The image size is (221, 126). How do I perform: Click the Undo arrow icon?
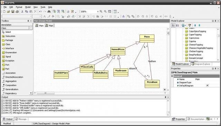pos(40,11)
